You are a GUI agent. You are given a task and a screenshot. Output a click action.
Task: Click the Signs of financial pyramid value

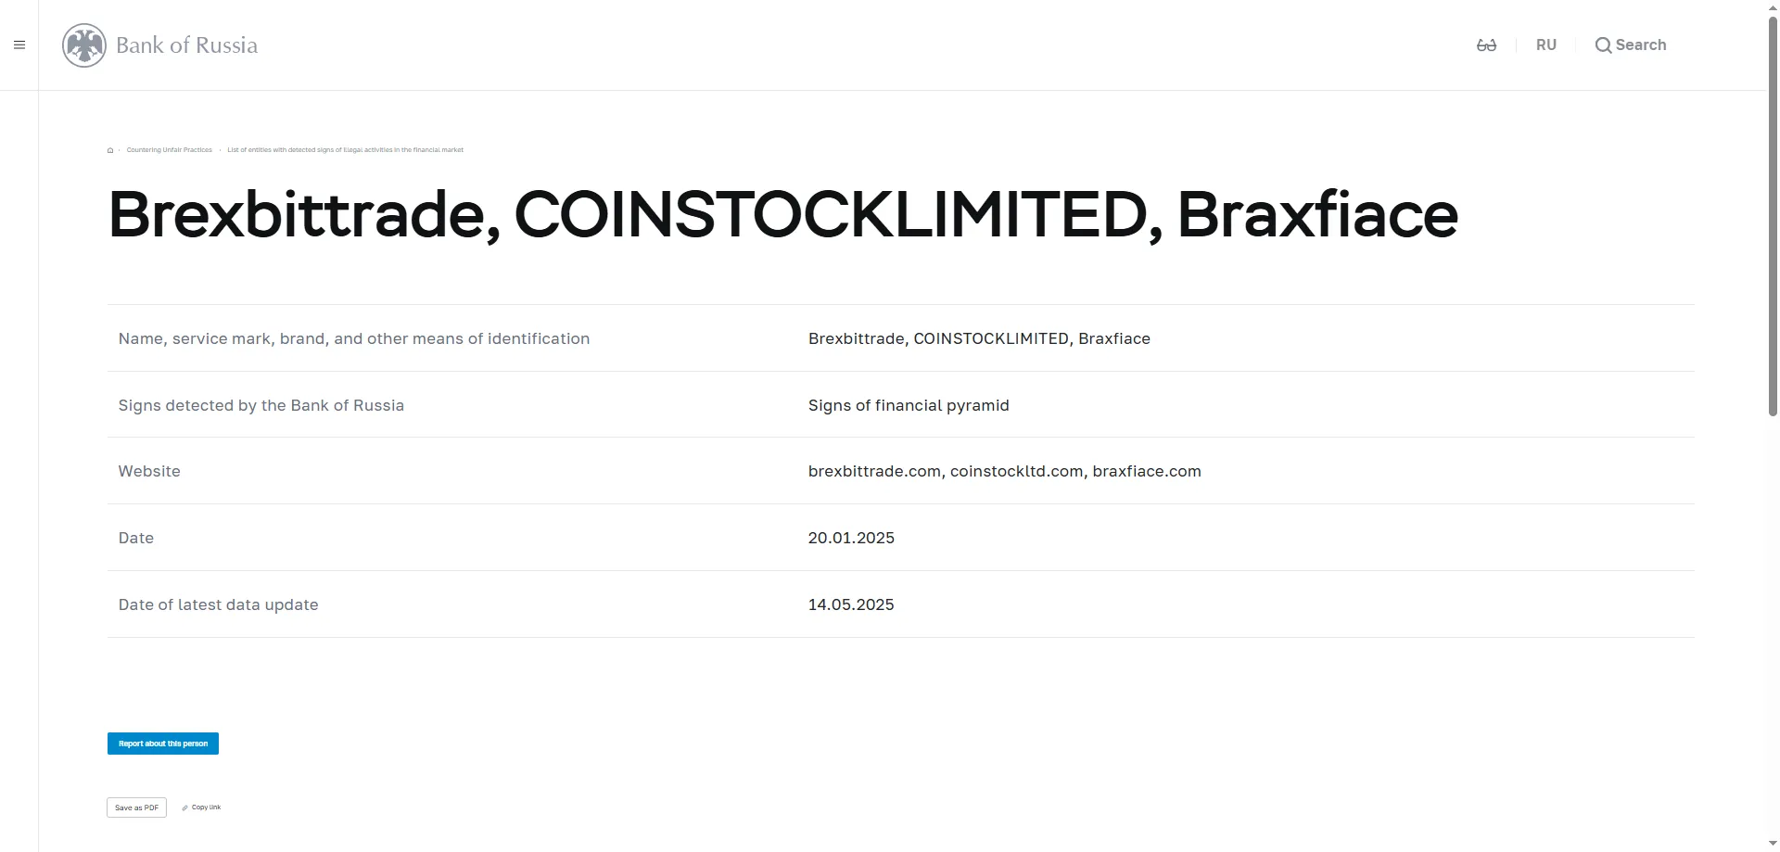click(909, 405)
